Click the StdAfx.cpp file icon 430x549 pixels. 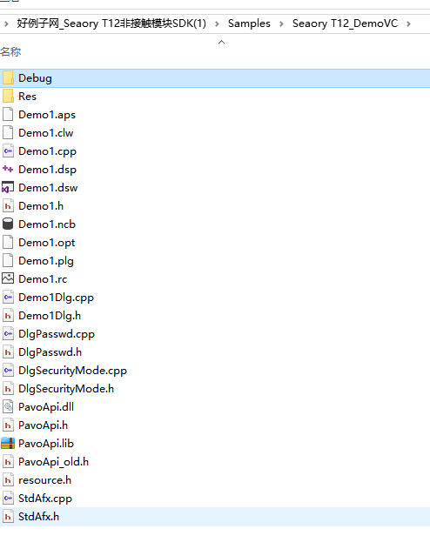point(8,499)
